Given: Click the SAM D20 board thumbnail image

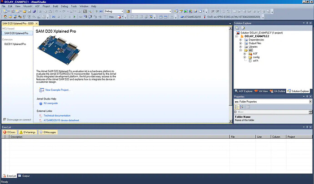Looking at the screenshot, I should point(59,50).
